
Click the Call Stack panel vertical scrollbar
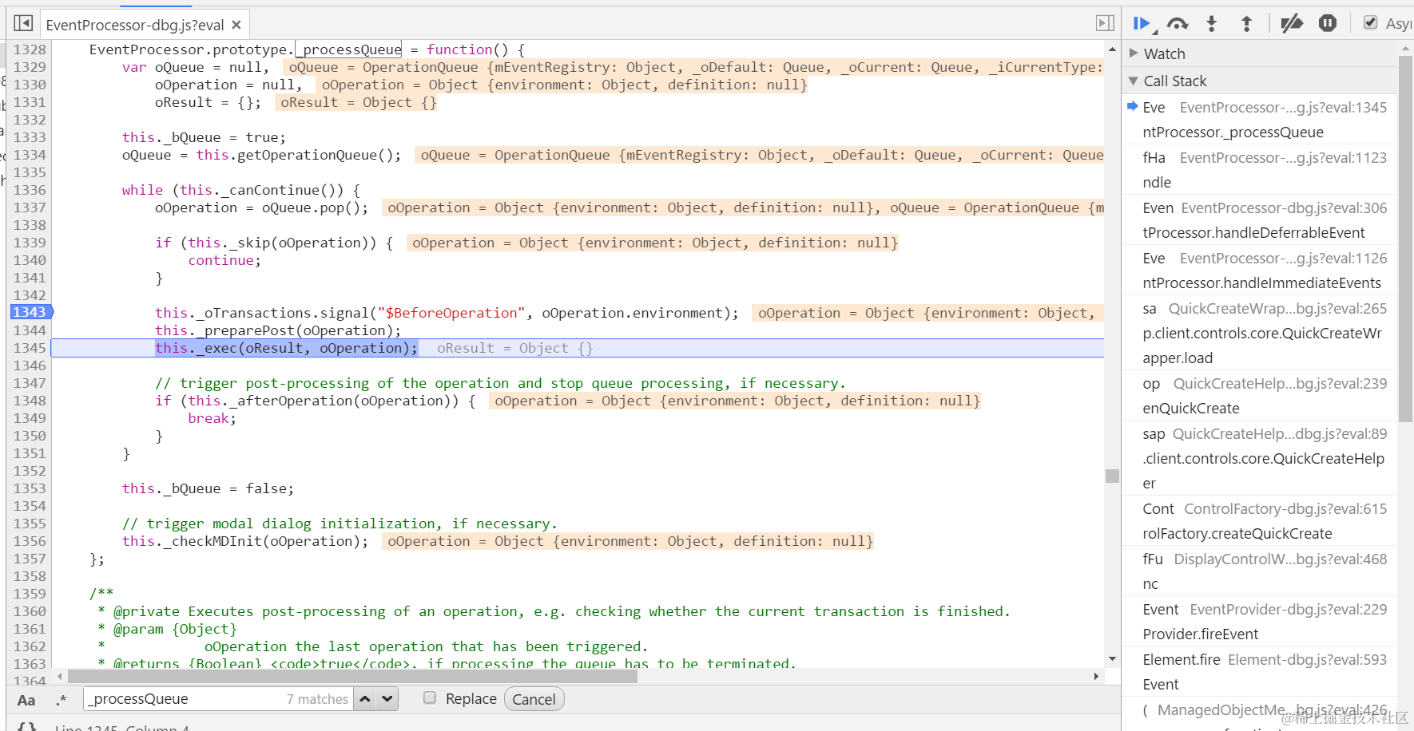click(x=1406, y=239)
